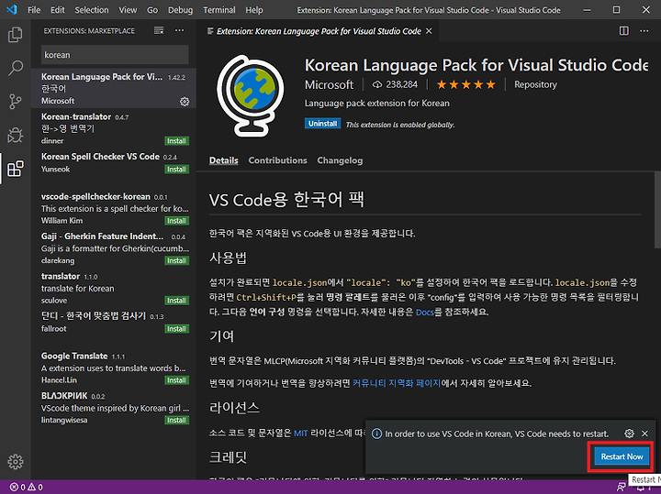Click the errors and warnings status indicator
Viewport: 661px width, 494px height.
click(26, 488)
